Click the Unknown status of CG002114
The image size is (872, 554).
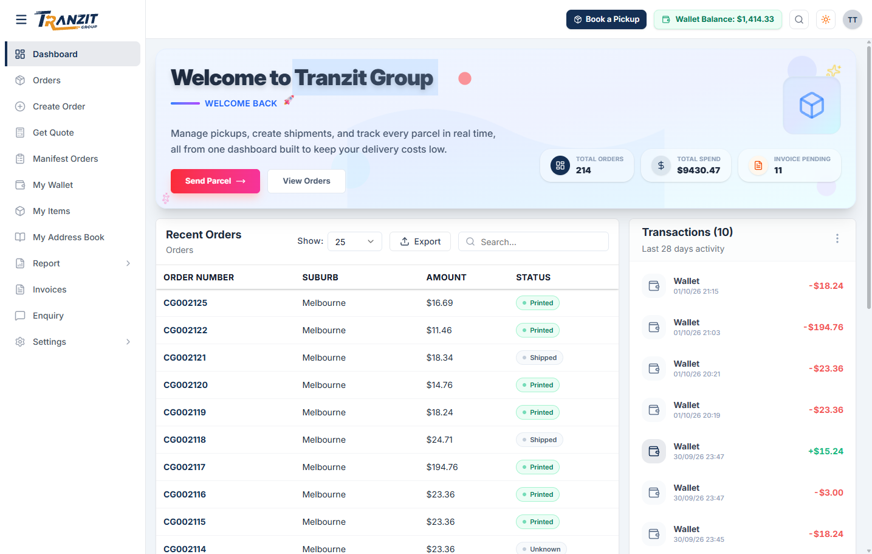(x=541, y=549)
